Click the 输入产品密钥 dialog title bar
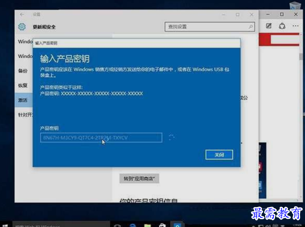The height and width of the screenshot is (227, 305). coord(137,43)
